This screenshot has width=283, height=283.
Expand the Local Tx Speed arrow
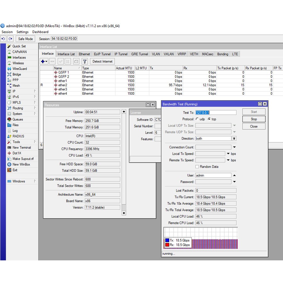pos(228,154)
